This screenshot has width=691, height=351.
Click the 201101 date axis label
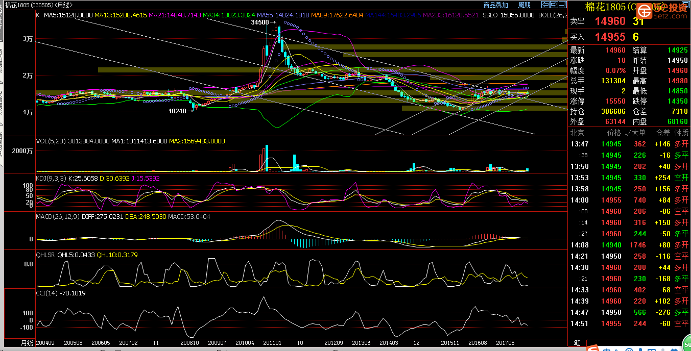coord(272,343)
